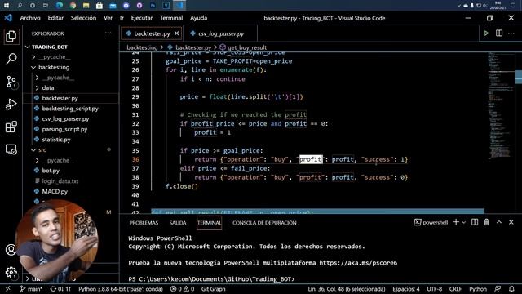Open the Ayuda menu

[199, 18]
